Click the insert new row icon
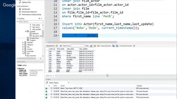 tap(95, 46)
